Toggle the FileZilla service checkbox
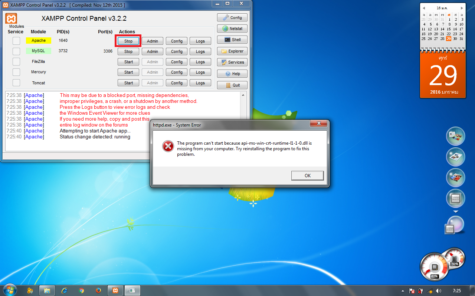 [16, 61]
